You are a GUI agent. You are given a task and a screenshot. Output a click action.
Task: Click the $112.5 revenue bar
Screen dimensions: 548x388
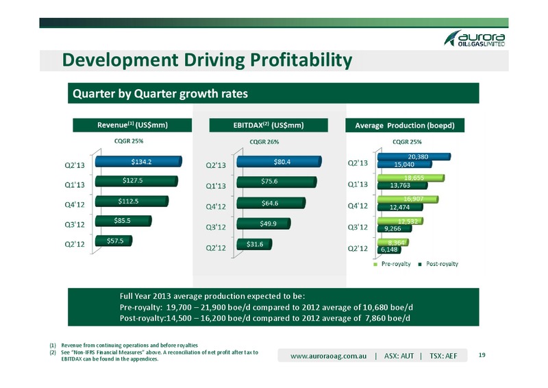click(132, 201)
